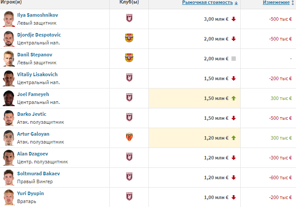This screenshot has width=296, height=207.
Task: Click Rubin Kazan crest beside Ilya Samoshnikov
Action: pos(129,19)
